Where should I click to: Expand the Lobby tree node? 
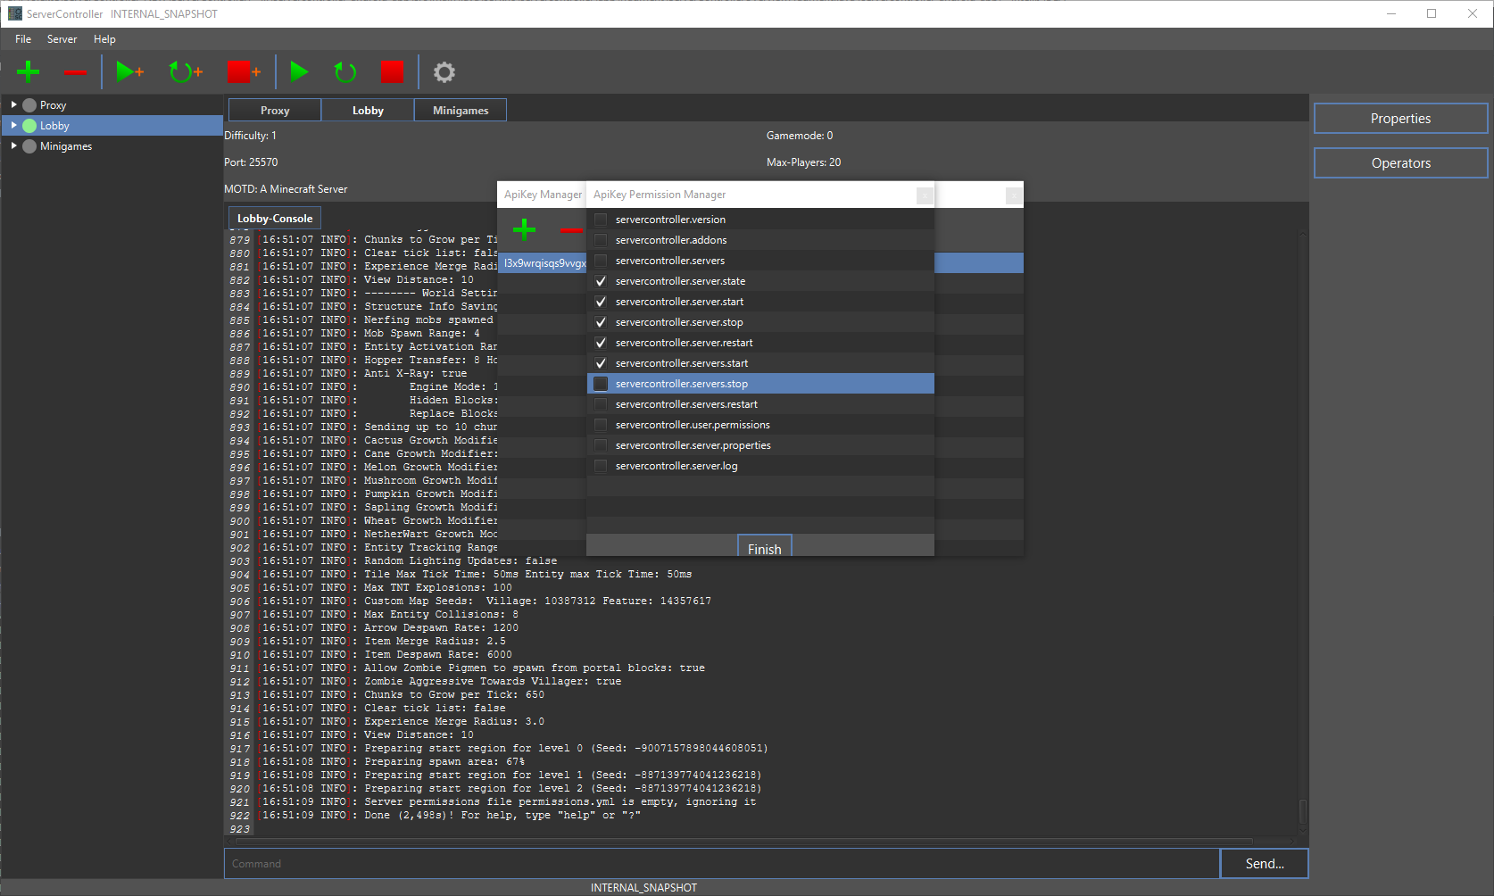click(13, 126)
